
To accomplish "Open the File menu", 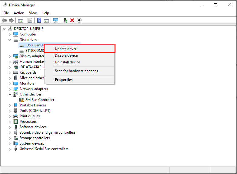I will pyautogui.click(x=6, y=13).
